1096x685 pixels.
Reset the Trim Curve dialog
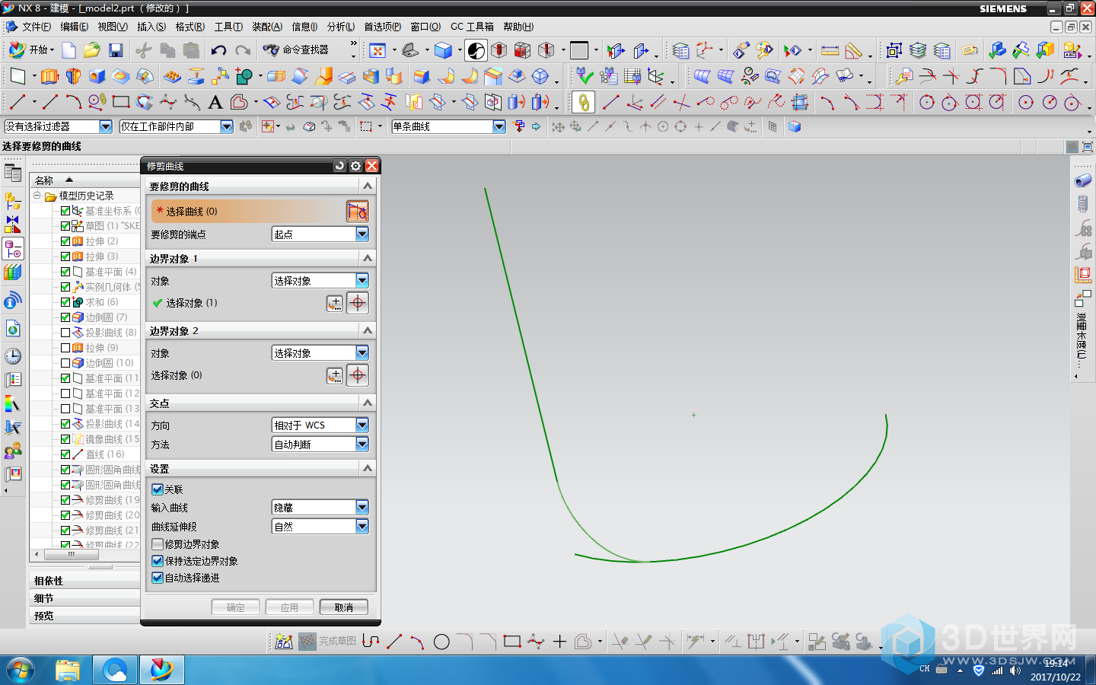pyautogui.click(x=339, y=166)
